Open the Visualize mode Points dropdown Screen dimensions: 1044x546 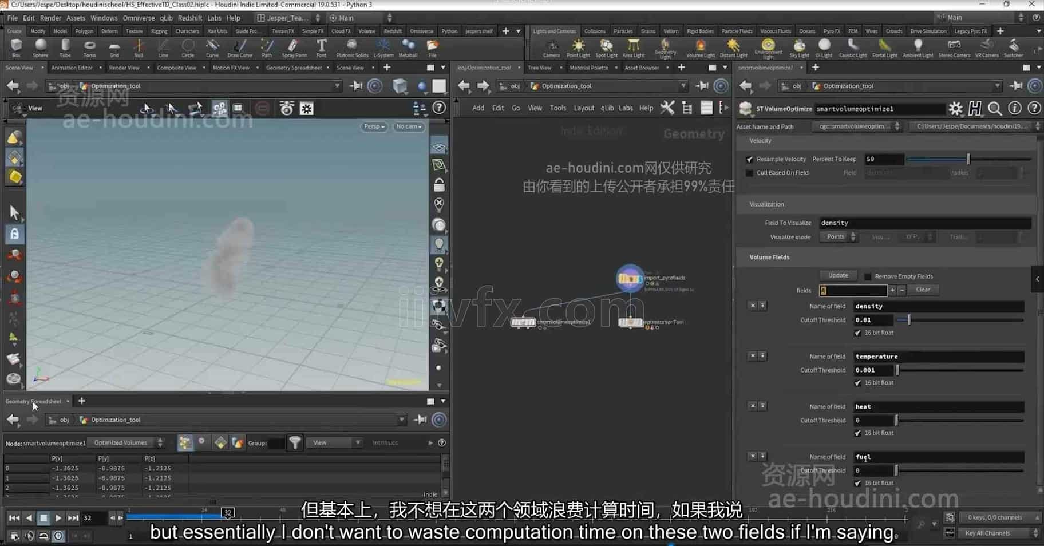click(x=838, y=237)
